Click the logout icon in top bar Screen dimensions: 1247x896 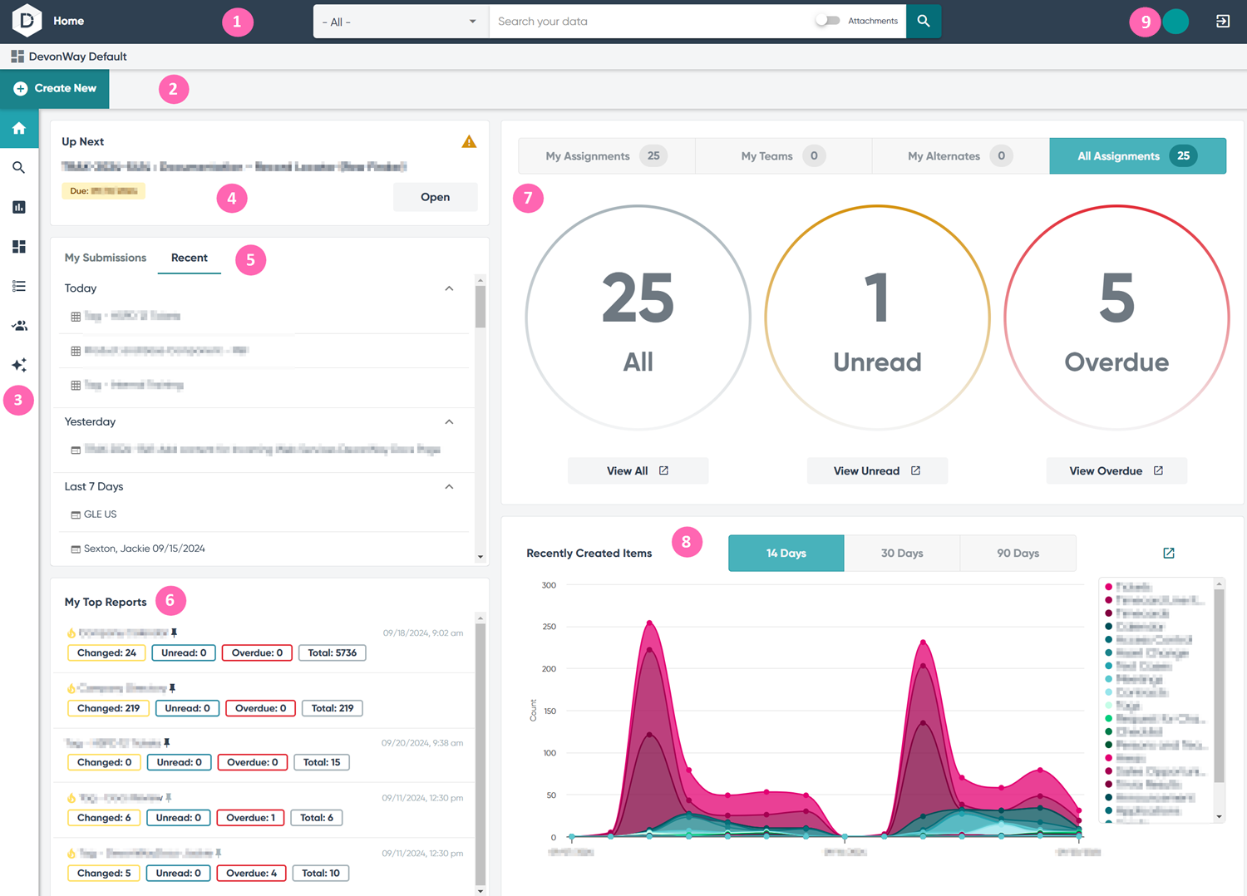tap(1223, 21)
